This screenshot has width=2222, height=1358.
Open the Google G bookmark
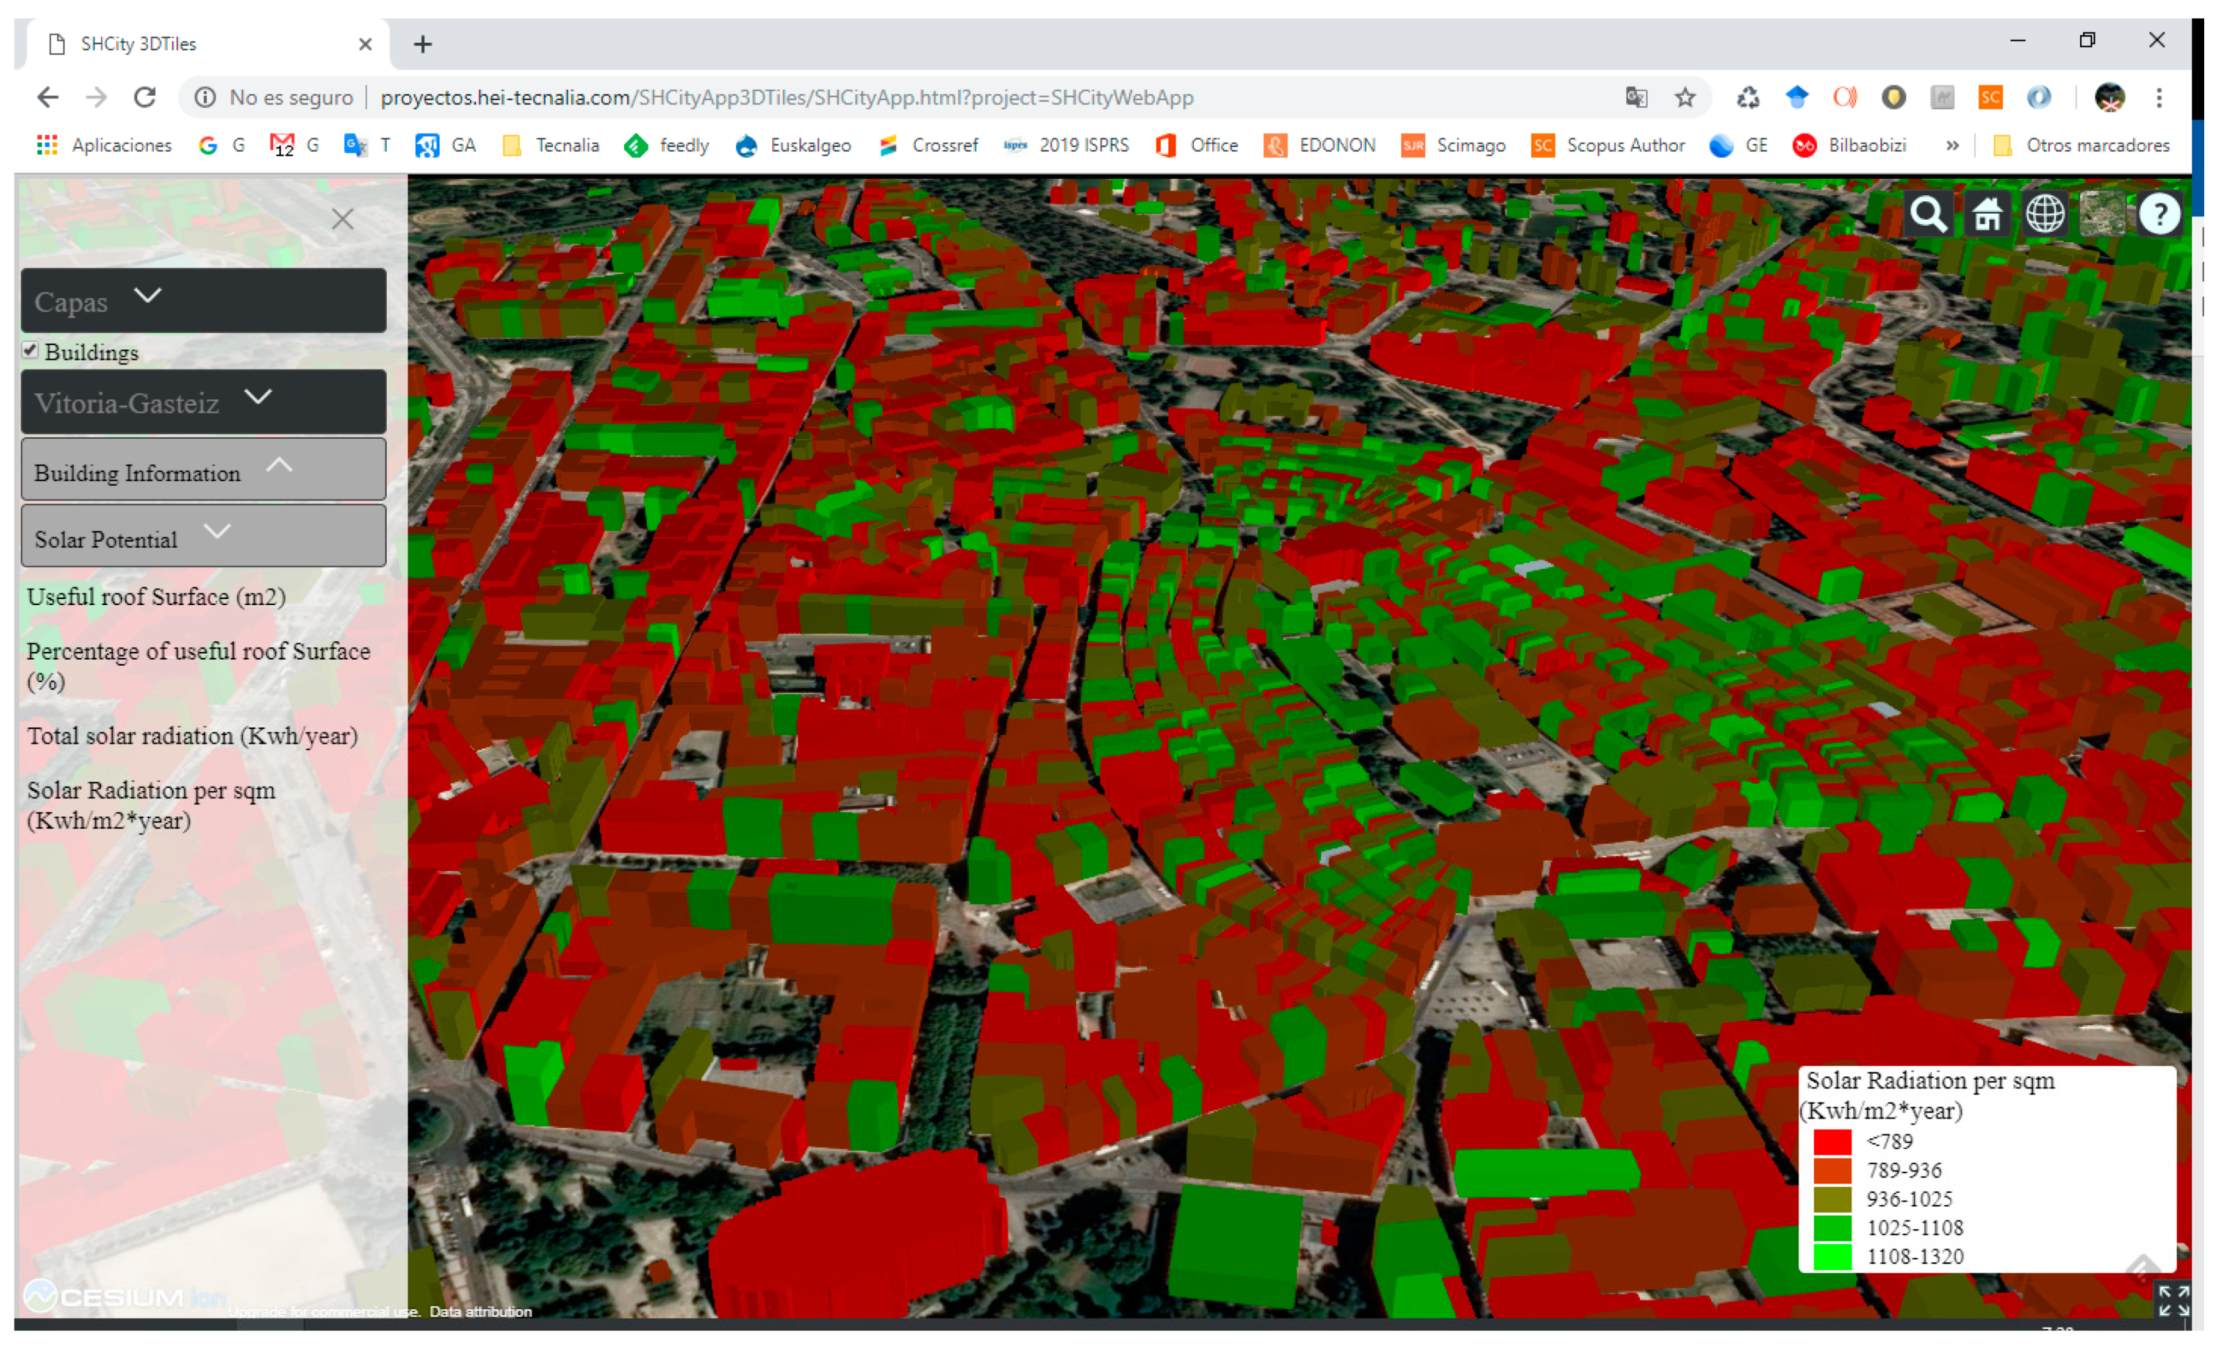(x=222, y=145)
